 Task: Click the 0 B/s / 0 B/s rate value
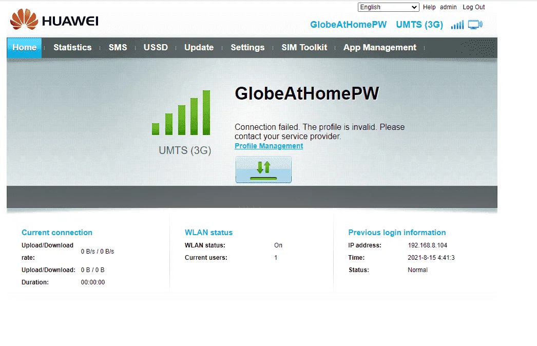(97, 252)
